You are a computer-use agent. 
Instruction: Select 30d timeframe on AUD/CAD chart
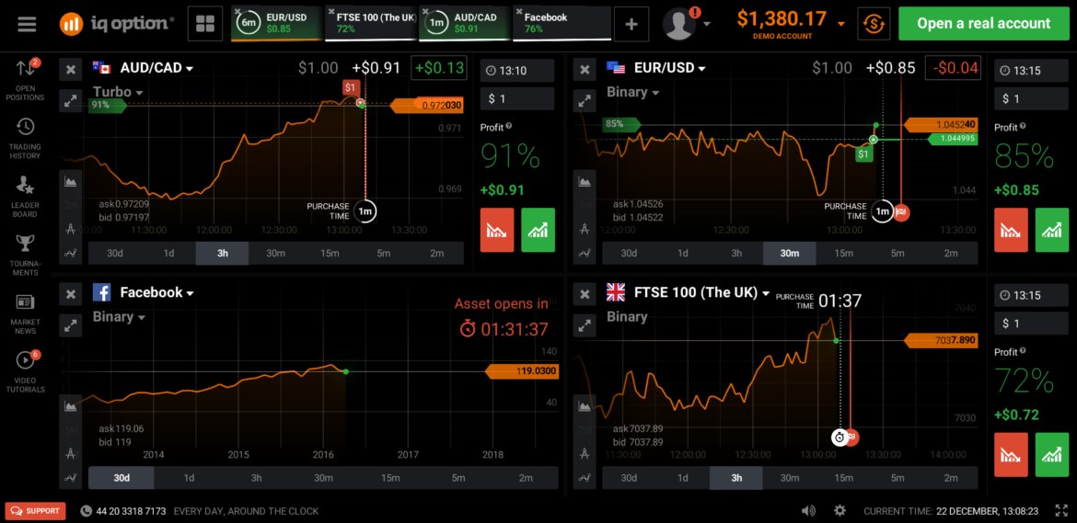115,253
